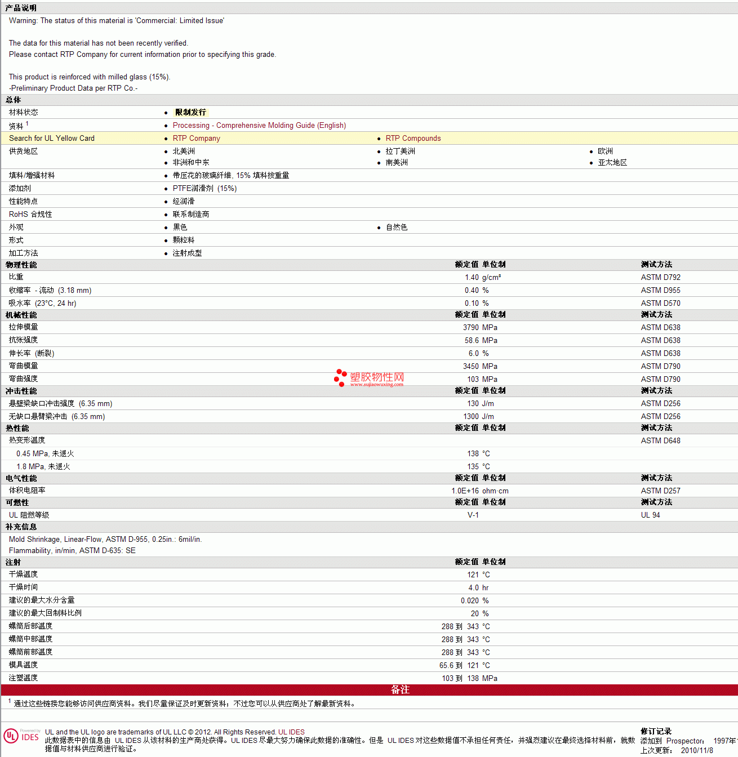
Task: Click the 热性能 section header
Action: (x=17, y=429)
